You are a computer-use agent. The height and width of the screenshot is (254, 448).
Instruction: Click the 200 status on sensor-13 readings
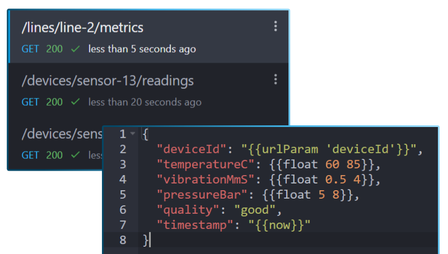click(x=54, y=102)
